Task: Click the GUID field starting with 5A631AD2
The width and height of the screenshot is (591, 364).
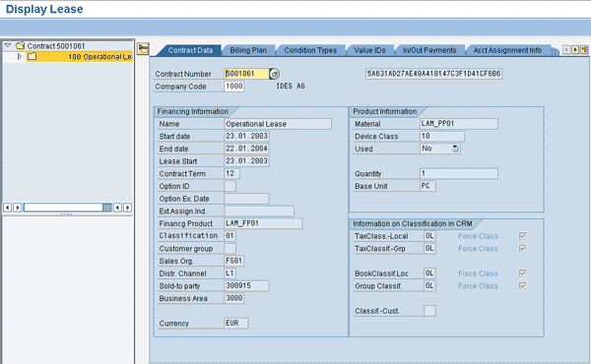Action: [x=433, y=74]
